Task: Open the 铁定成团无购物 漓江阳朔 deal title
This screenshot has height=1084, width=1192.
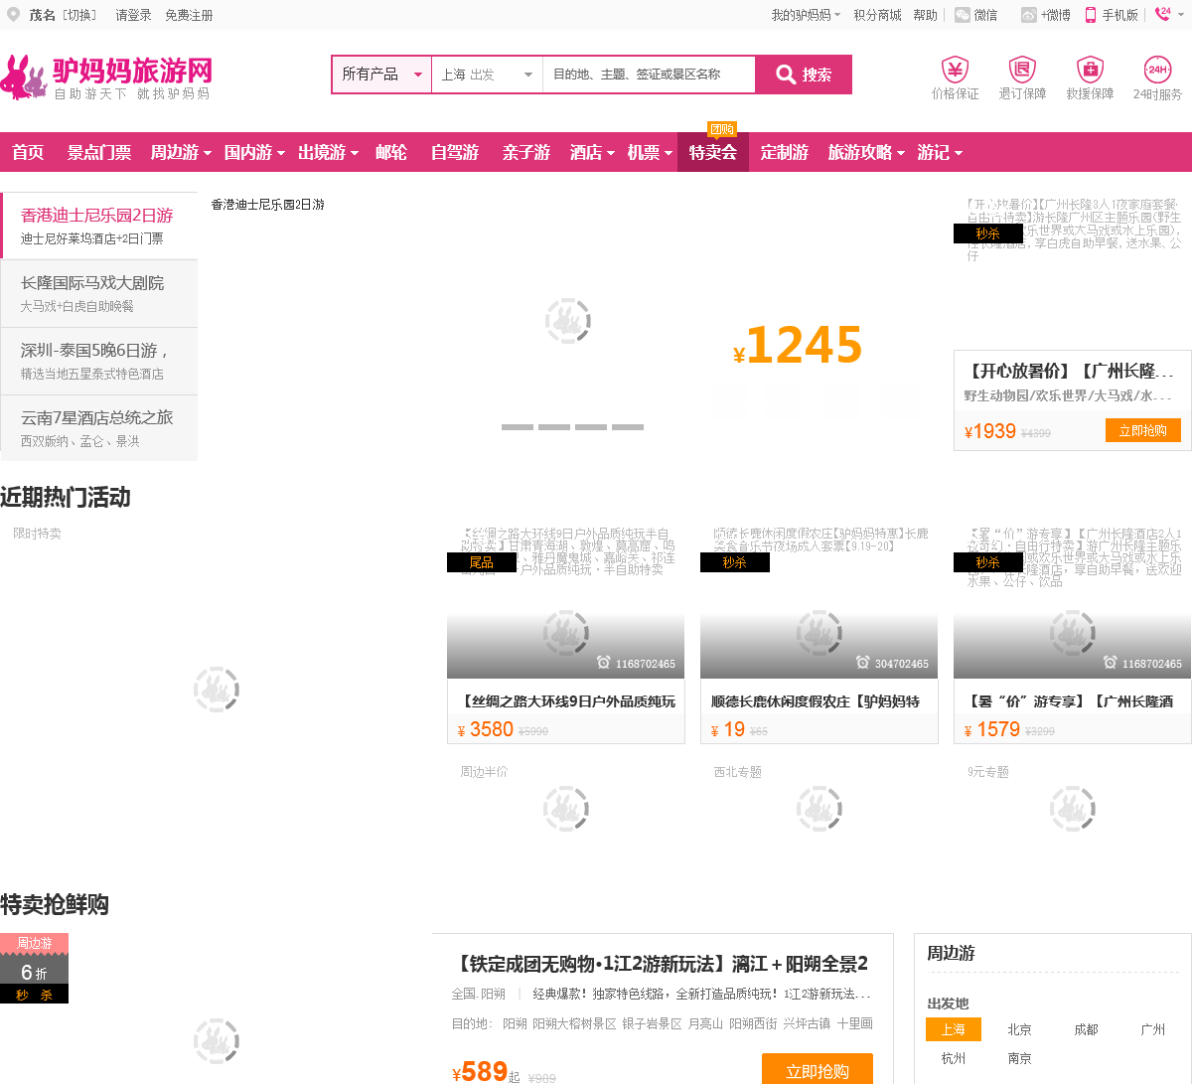Action: 661,964
